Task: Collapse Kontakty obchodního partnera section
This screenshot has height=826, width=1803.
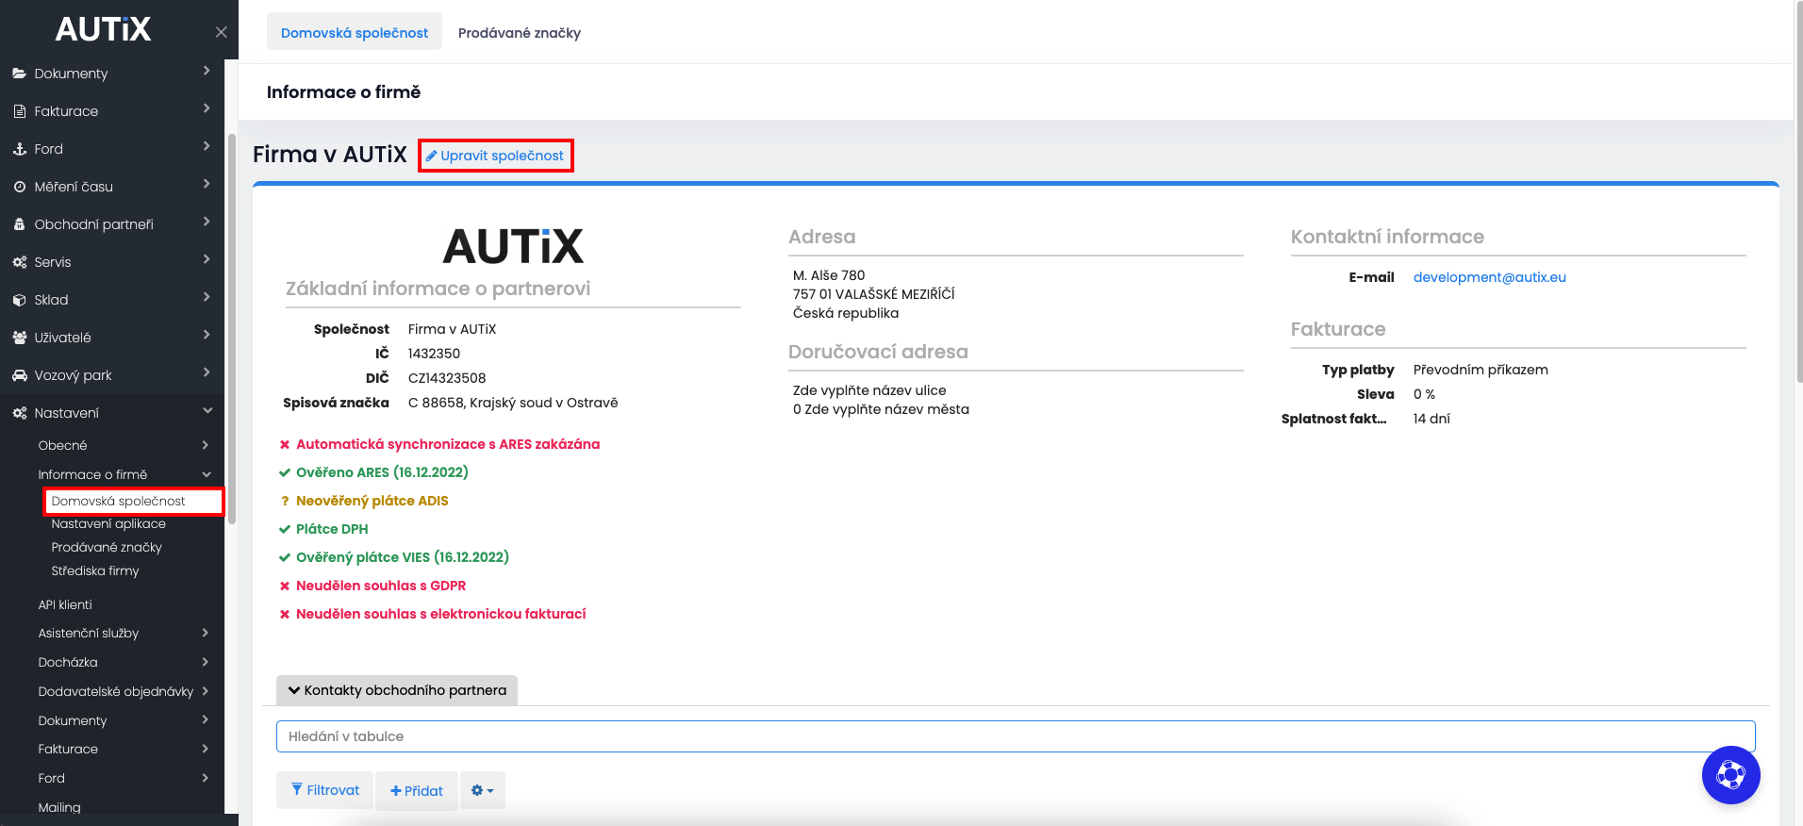Action: click(x=397, y=690)
